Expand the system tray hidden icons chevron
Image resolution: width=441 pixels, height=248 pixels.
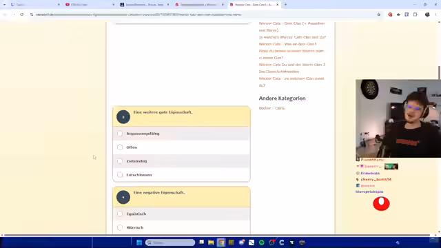(x=398, y=242)
